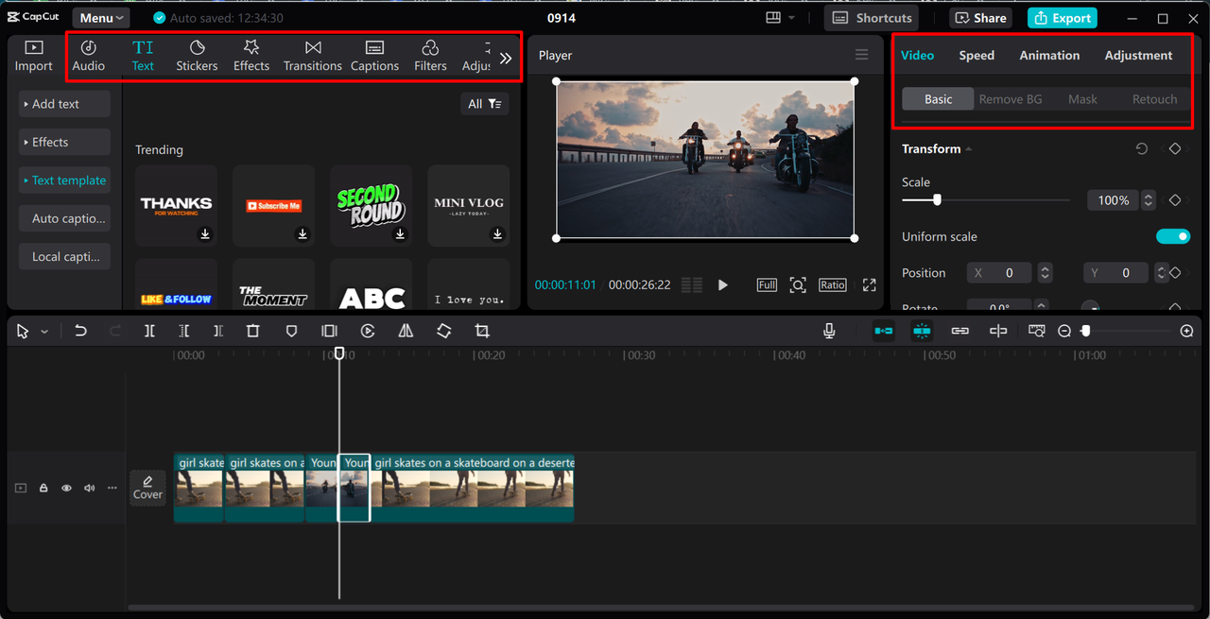The image size is (1210, 619).
Task: Open the timeline zoom-to-fit ruler icon
Action: (x=1037, y=331)
